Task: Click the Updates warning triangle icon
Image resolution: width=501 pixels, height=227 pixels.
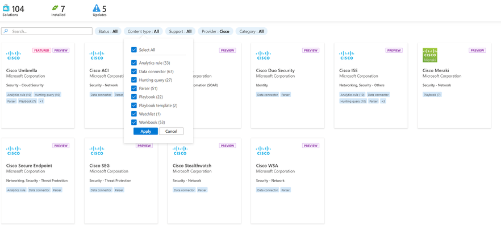Action: [97, 9]
